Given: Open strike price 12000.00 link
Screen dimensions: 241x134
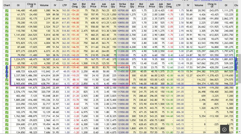Looking at the screenshot, I should [123, 116].
